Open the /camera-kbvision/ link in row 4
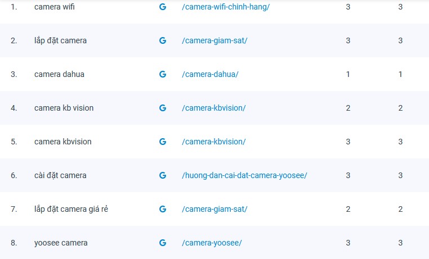The width and height of the screenshot is (429, 259). click(x=214, y=108)
